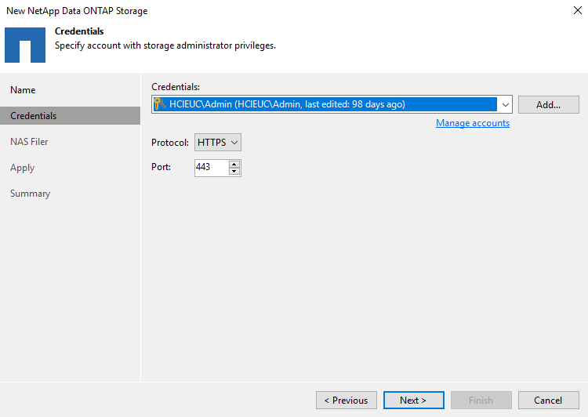Viewport: 588px width, 417px height.
Task: Select the Credentials wizard step
Action: pyautogui.click(x=70, y=116)
